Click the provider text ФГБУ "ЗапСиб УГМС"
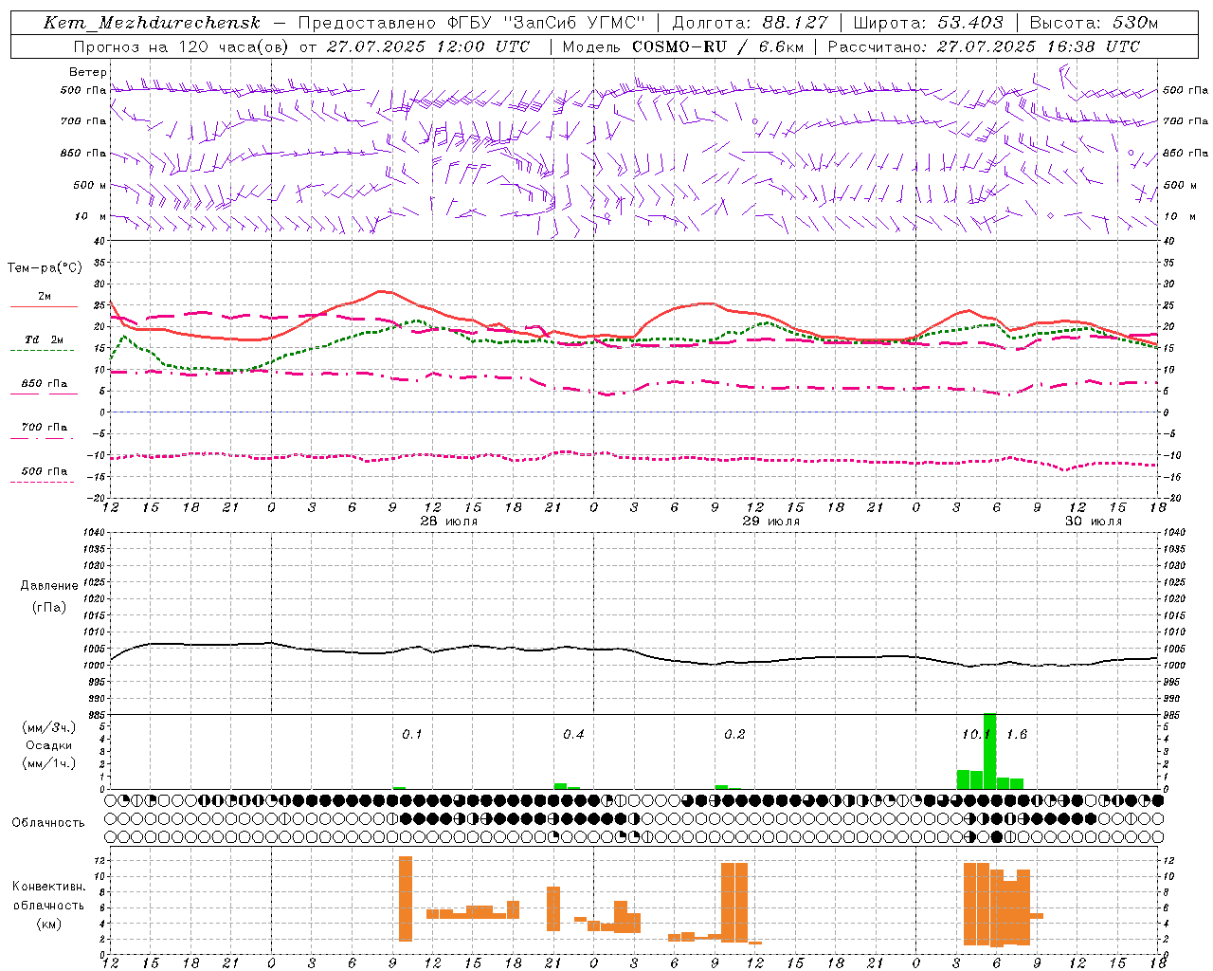 click(x=546, y=23)
